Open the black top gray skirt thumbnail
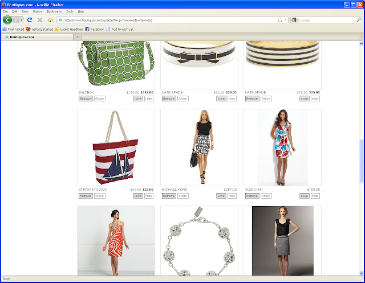Image resolution: width=365 pixels, height=283 pixels. pos(282,240)
